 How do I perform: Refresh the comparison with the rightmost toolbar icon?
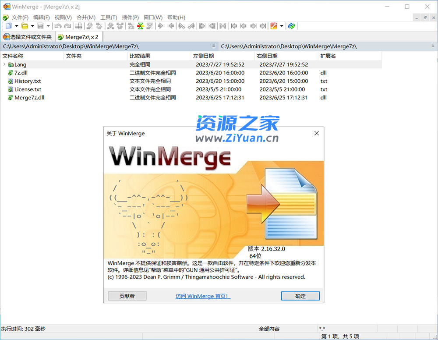[291, 26]
